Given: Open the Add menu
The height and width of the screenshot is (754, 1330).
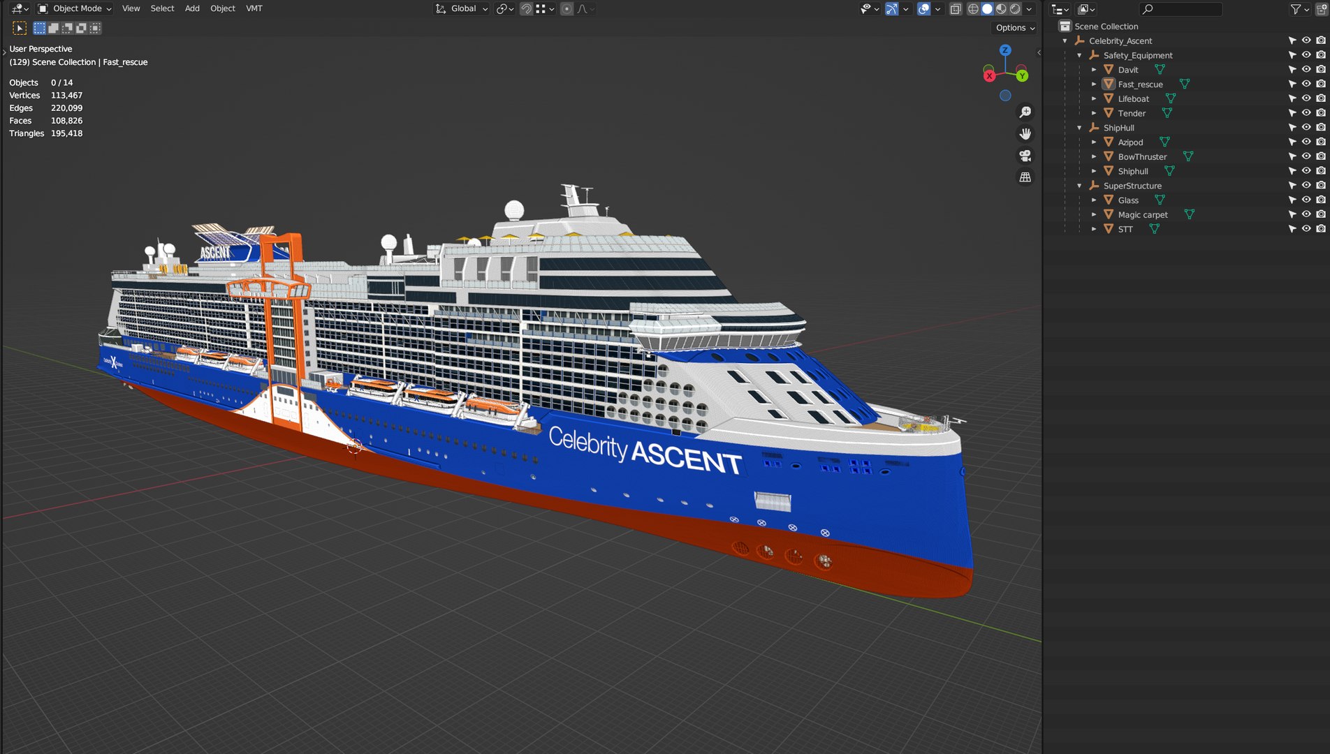Looking at the screenshot, I should pyautogui.click(x=192, y=8).
